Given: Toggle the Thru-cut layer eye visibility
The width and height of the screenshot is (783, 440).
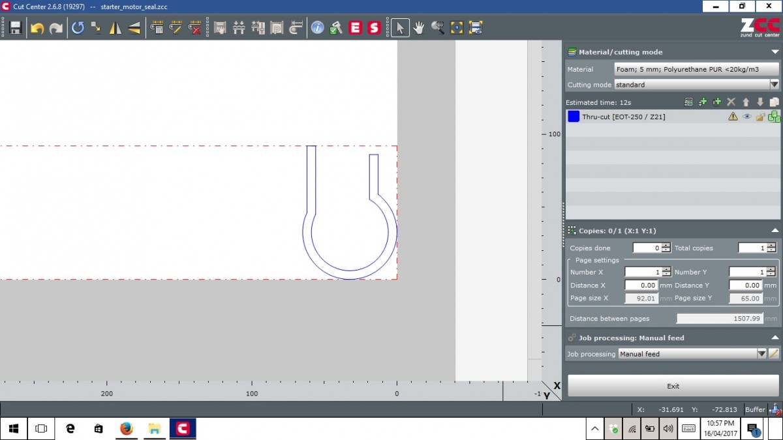Looking at the screenshot, I should tap(747, 117).
